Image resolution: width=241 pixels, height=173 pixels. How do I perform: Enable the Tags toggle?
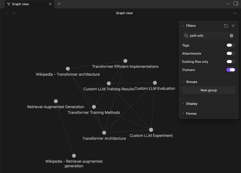coord(231,45)
